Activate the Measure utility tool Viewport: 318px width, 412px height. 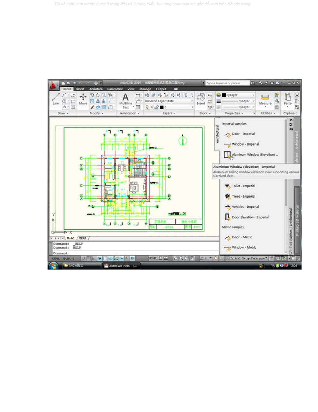(x=265, y=99)
